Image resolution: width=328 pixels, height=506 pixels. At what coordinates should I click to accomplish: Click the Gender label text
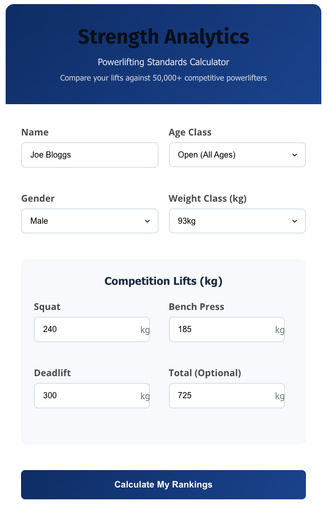click(x=38, y=199)
